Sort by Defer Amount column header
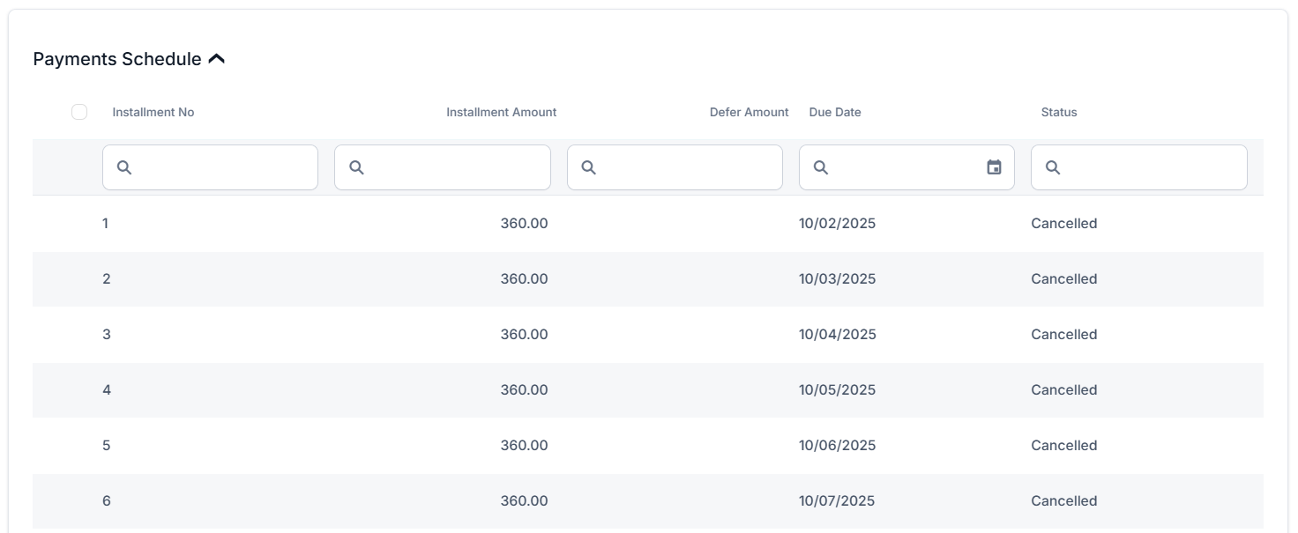1298x533 pixels. (749, 112)
